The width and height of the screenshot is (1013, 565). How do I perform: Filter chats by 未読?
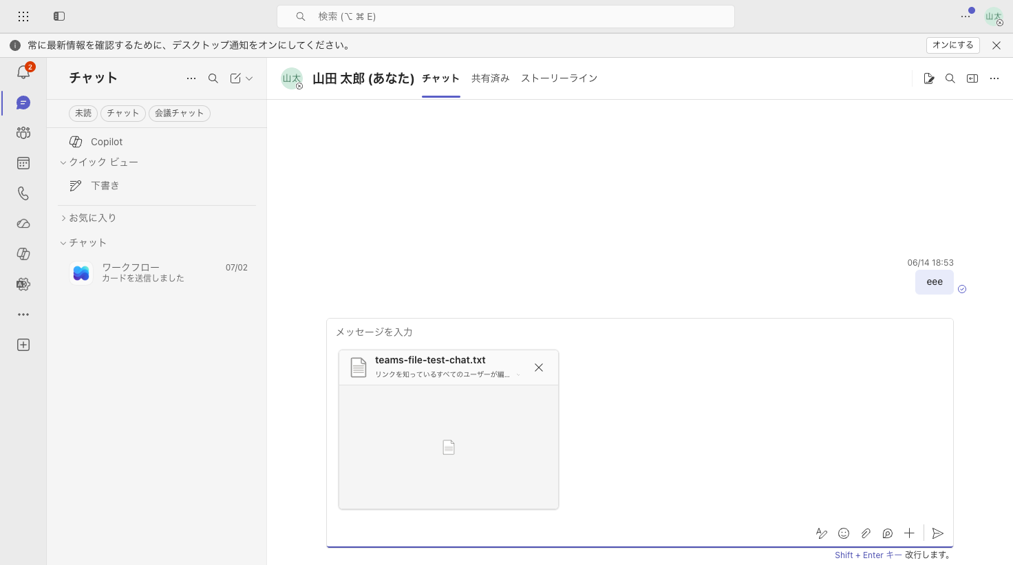83,113
